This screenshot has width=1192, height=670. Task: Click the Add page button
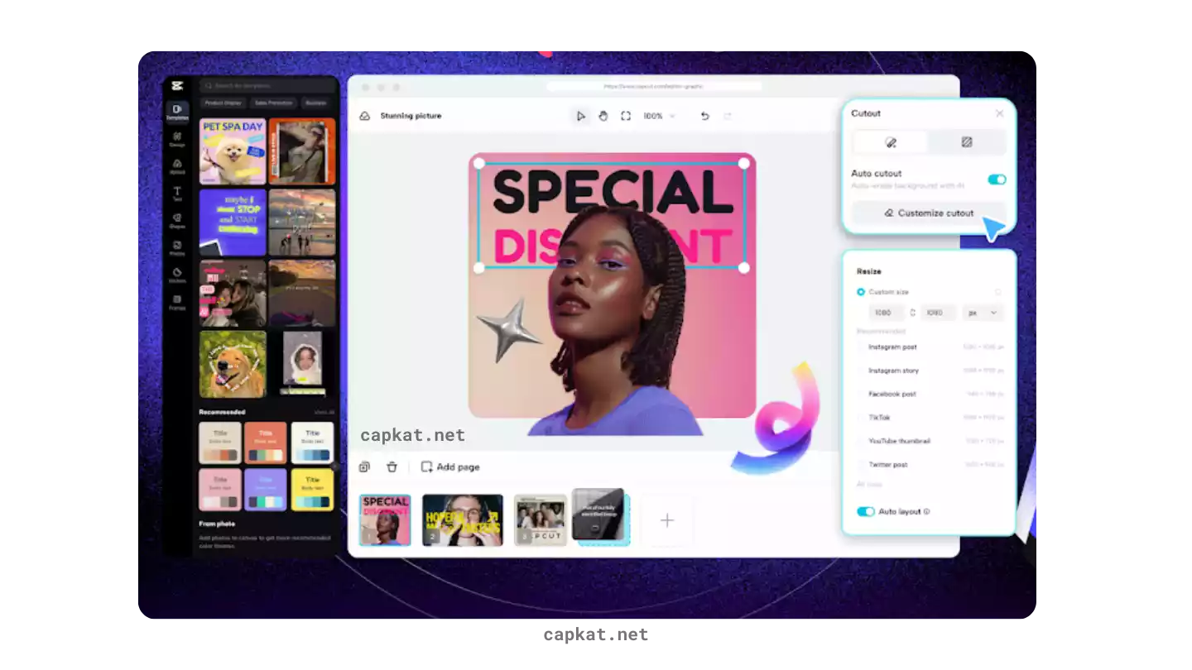point(450,467)
